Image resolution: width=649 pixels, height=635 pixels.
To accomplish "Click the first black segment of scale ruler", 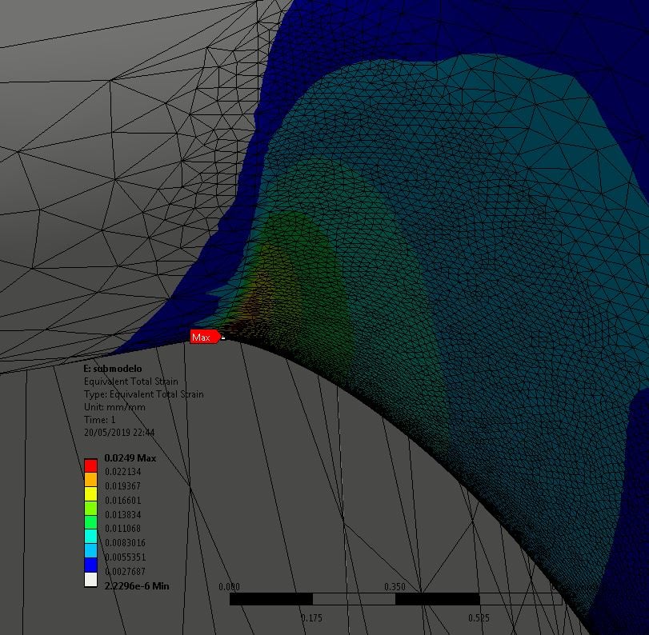I will pos(271,599).
